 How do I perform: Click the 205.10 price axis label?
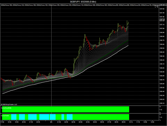[162, 103]
